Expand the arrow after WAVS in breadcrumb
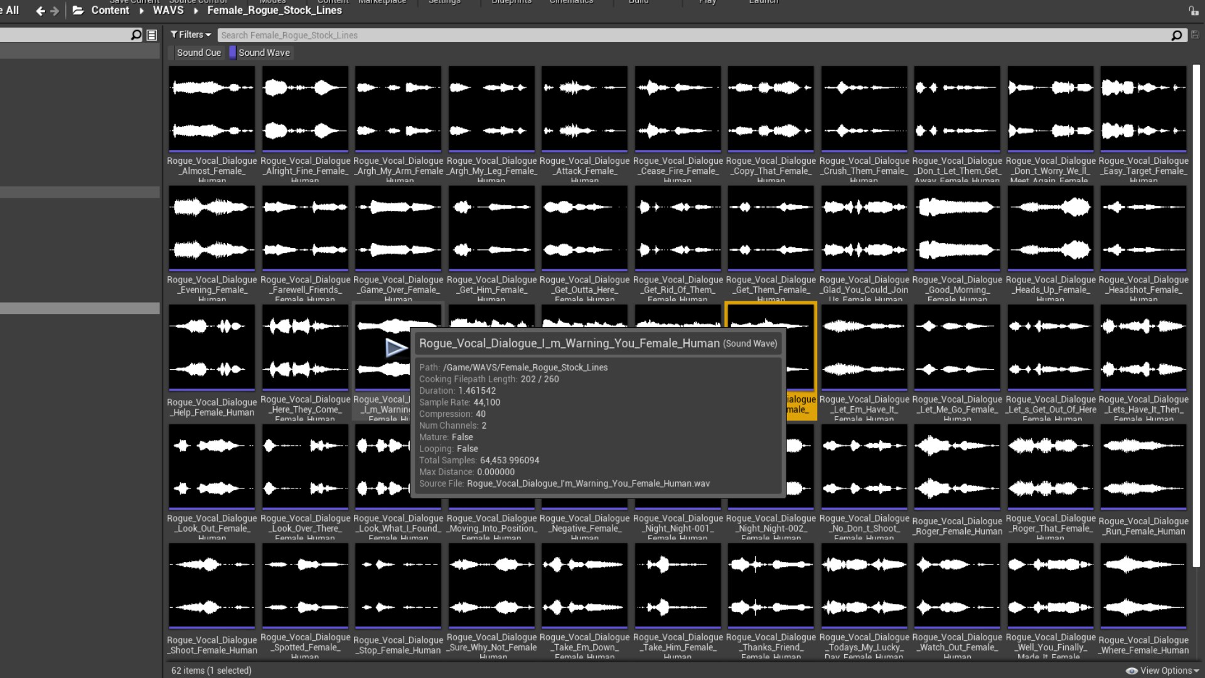This screenshot has height=678, width=1205. 196,11
